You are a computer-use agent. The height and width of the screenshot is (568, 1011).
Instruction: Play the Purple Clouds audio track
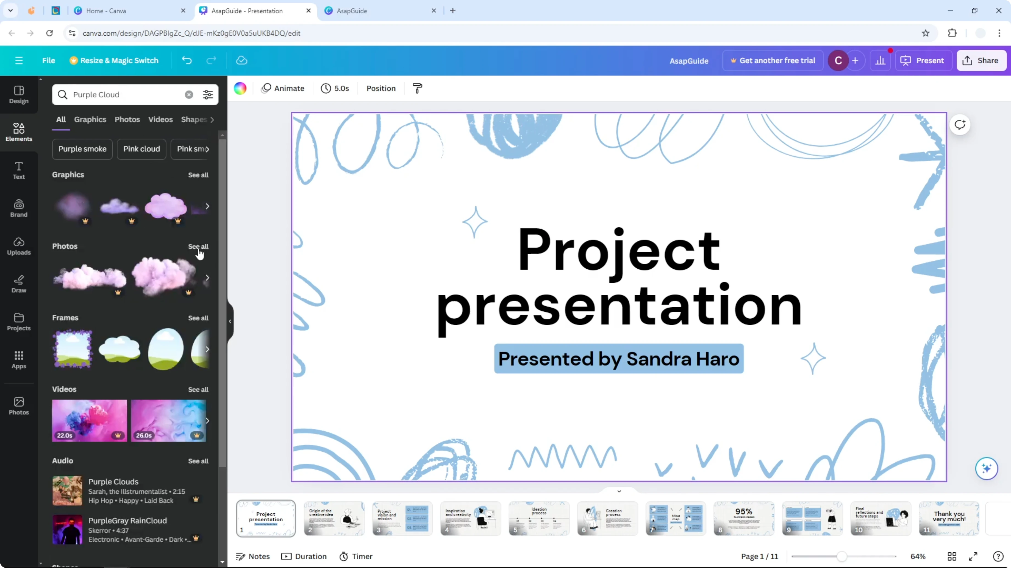click(67, 490)
